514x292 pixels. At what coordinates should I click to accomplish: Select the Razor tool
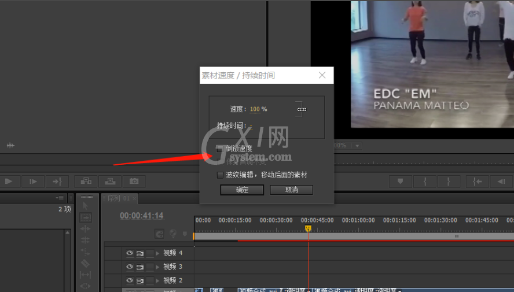click(85, 263)
